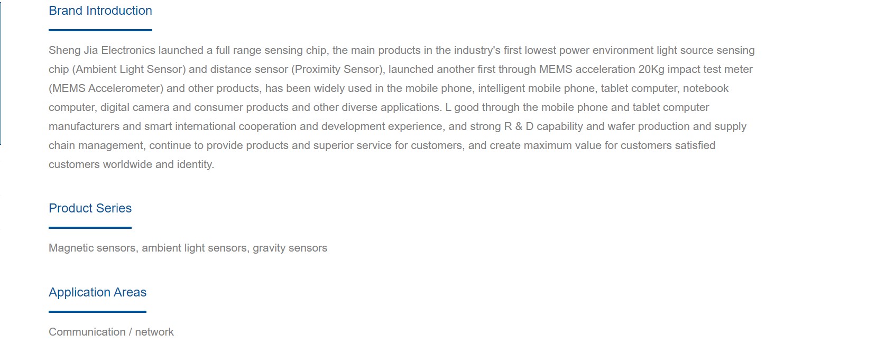
Task: Click the blue underline beneath Brand Introduction
Action: click(100, 30)
